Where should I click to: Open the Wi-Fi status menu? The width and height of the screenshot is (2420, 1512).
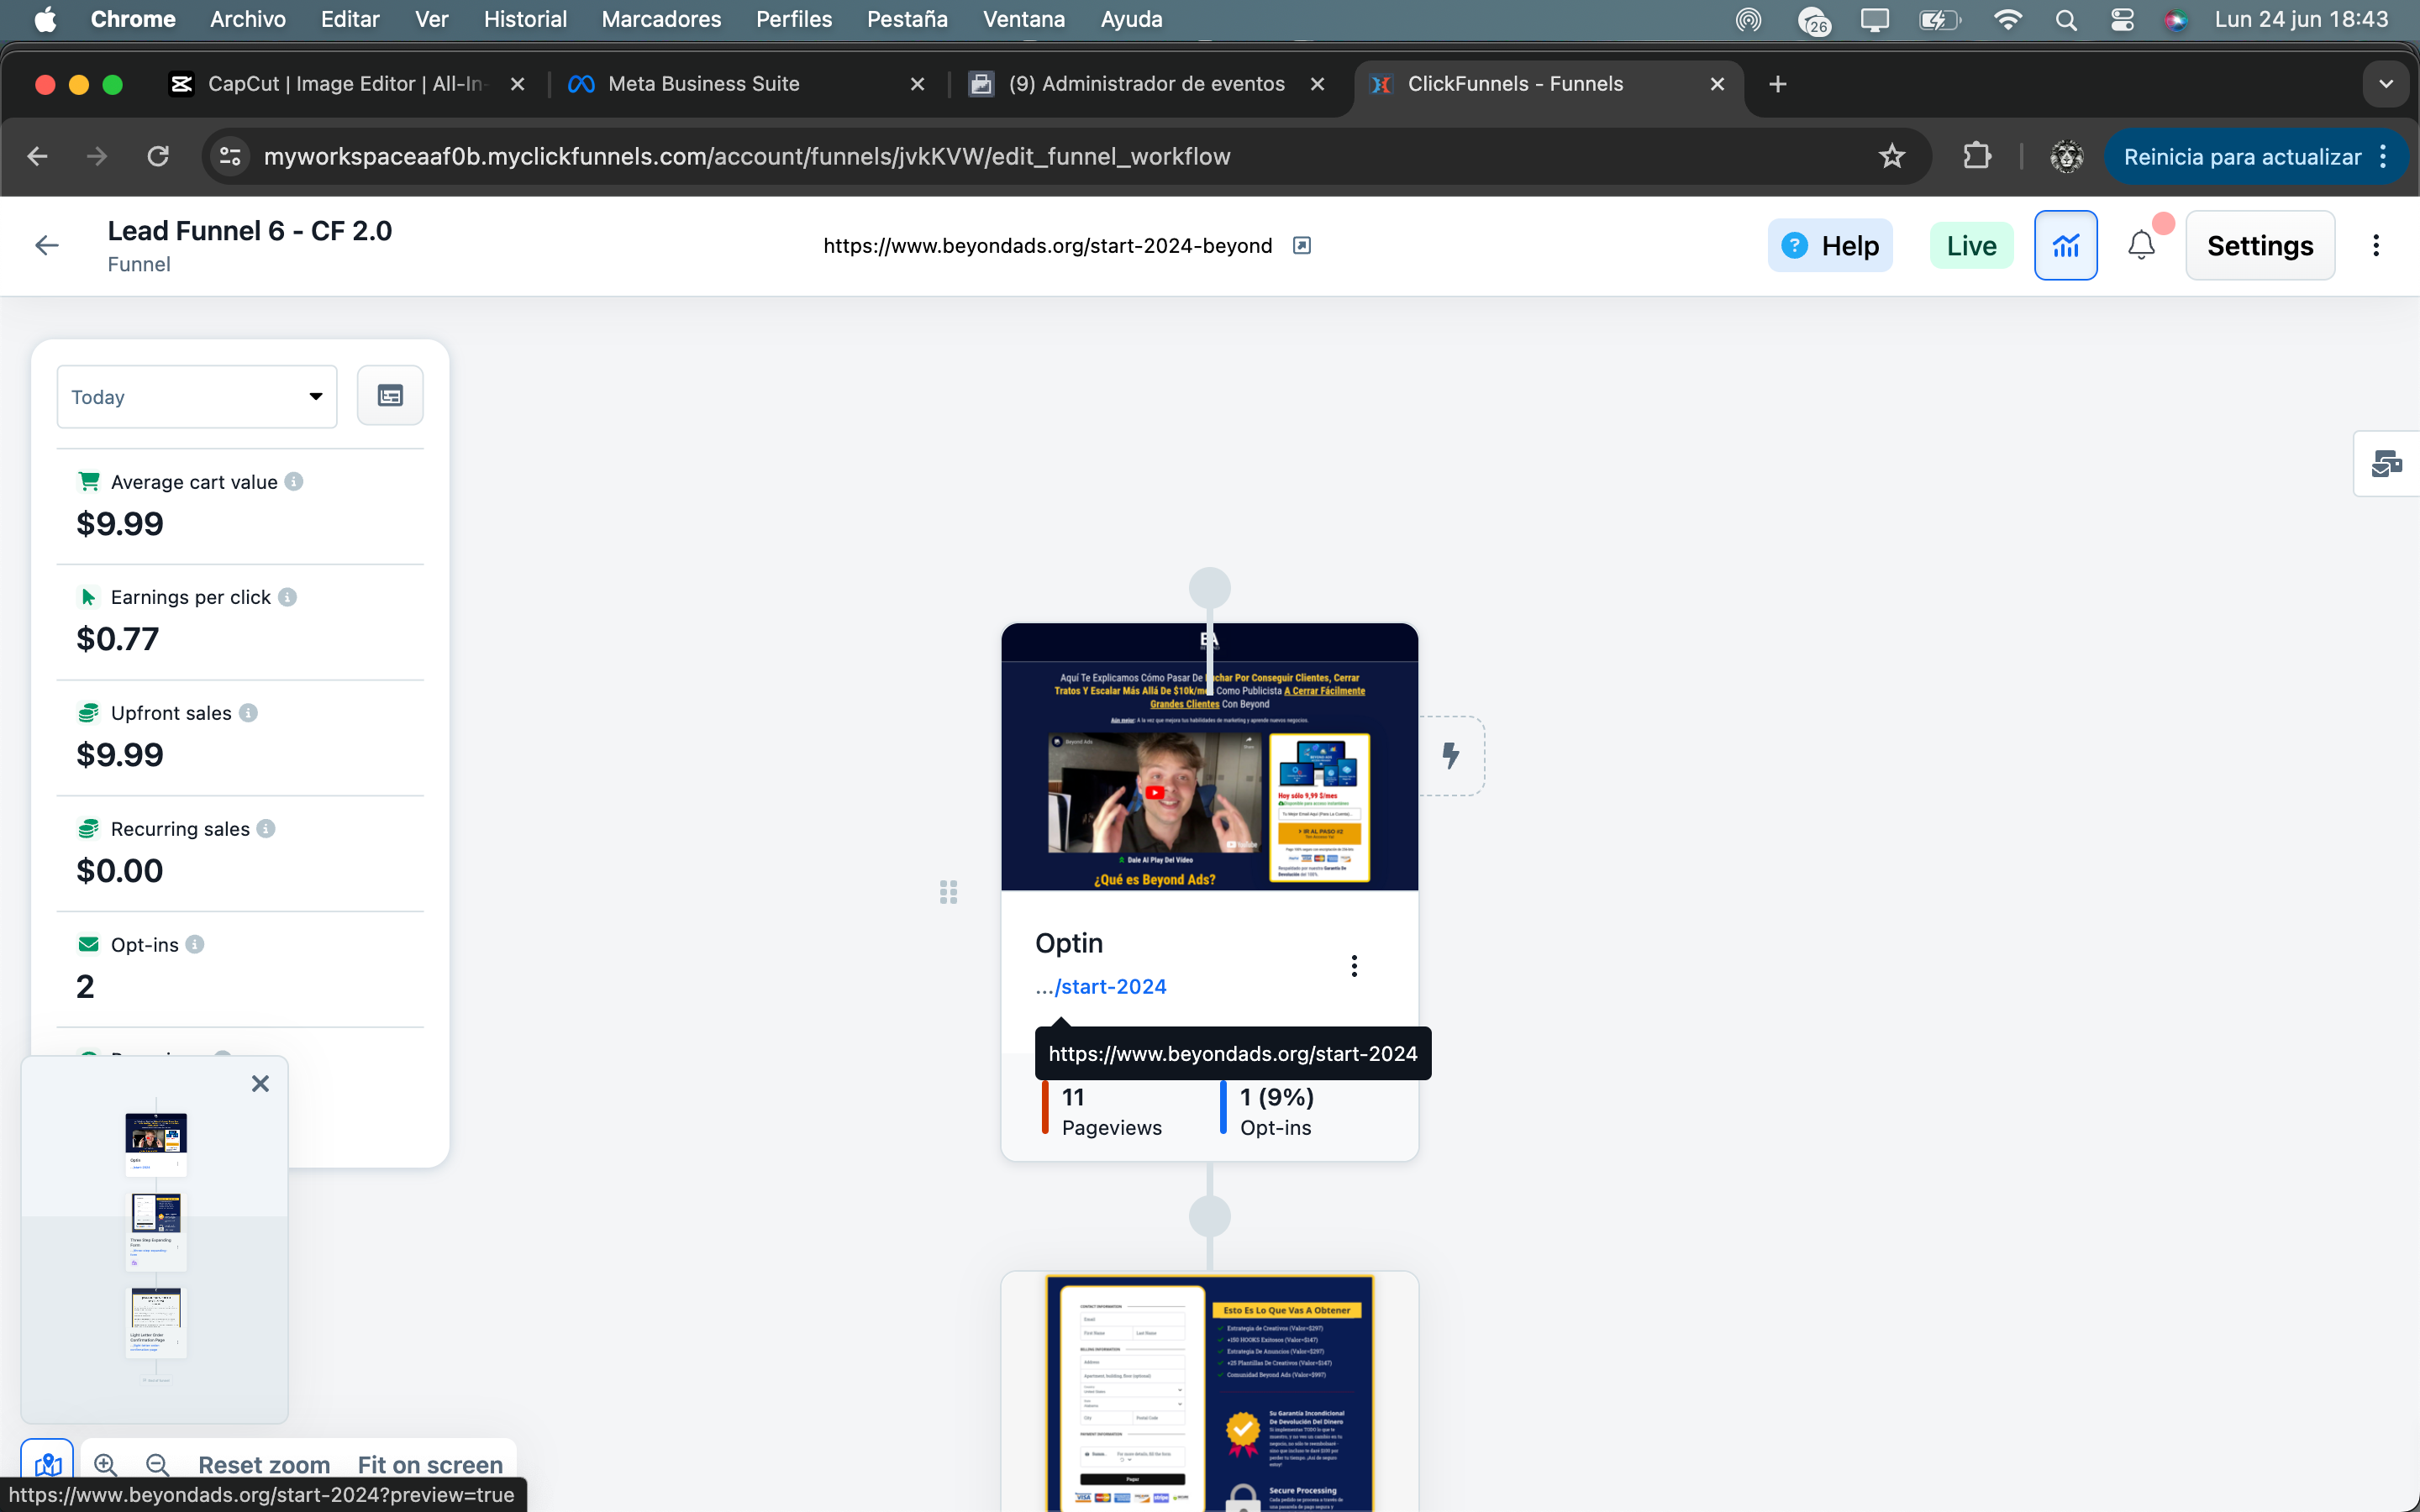tap(2007, 19)
